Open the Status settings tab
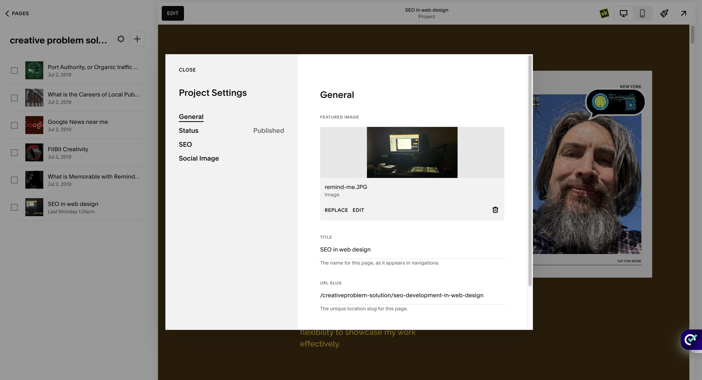 tap(189, 131)
